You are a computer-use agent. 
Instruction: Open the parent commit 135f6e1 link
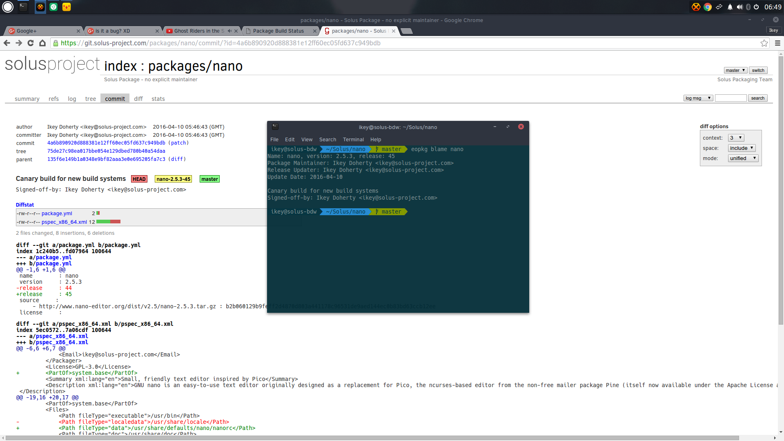point(106,159)
